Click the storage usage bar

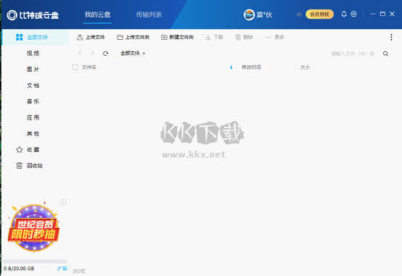pos(35,262)
